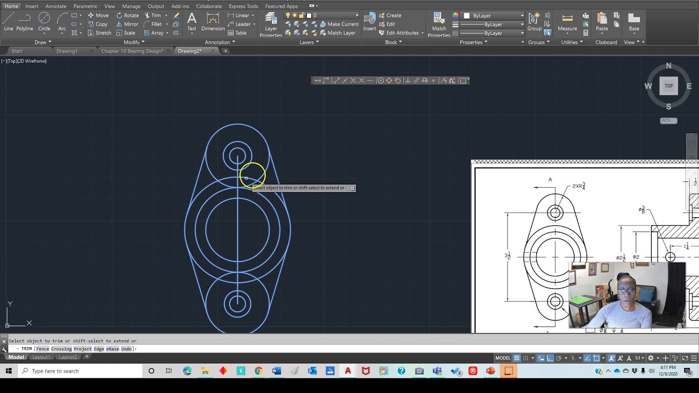Start the Array command
The height and width of the screenshot is (393, 699).
click(153, 33)
